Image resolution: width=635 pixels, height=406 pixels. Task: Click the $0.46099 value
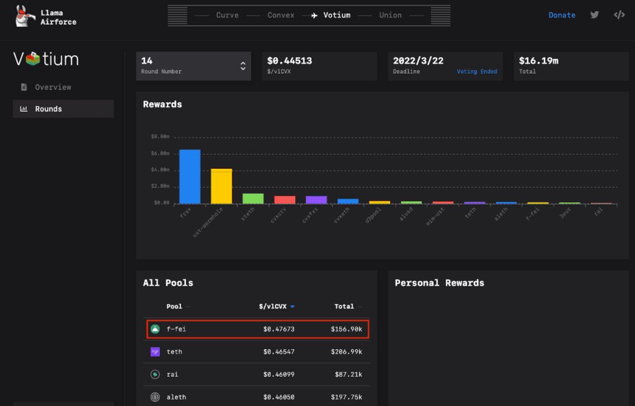278,374
